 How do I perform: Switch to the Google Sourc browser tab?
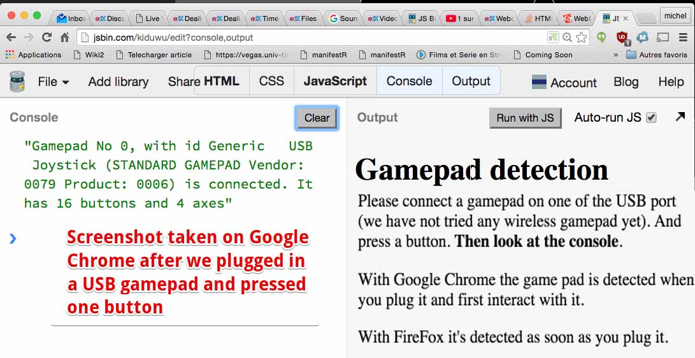(343, 18)
